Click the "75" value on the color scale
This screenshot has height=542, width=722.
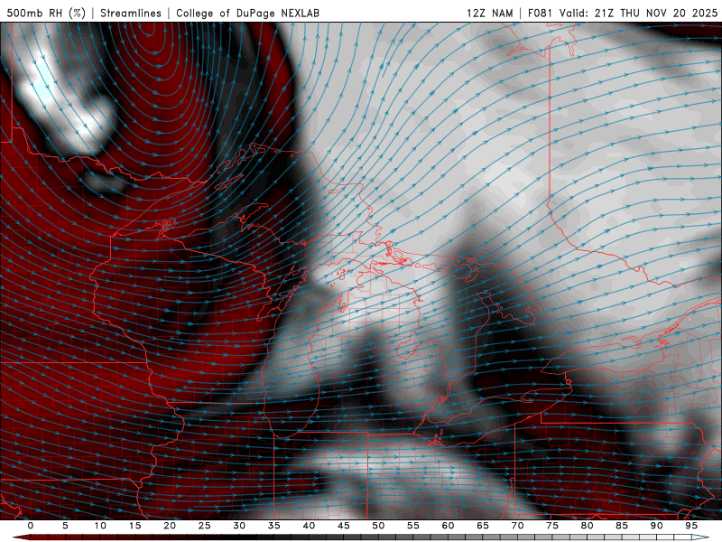(x=552, y=526)
